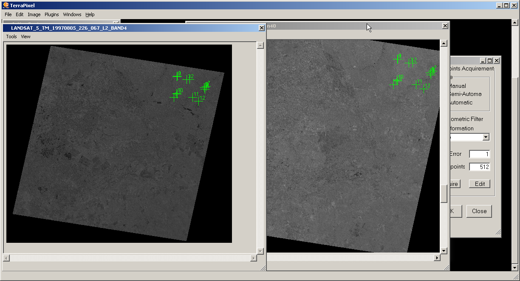
Task: Open the Tools menu of LANDSAT window
Action: pyautogui.click(x=11, y=37)
